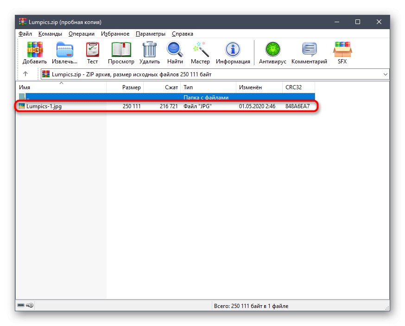The height and width of the screenshot is (326, 405).
Task: Go up one folder level arrow
Action: pyautogui.click(x=25, y=74)
